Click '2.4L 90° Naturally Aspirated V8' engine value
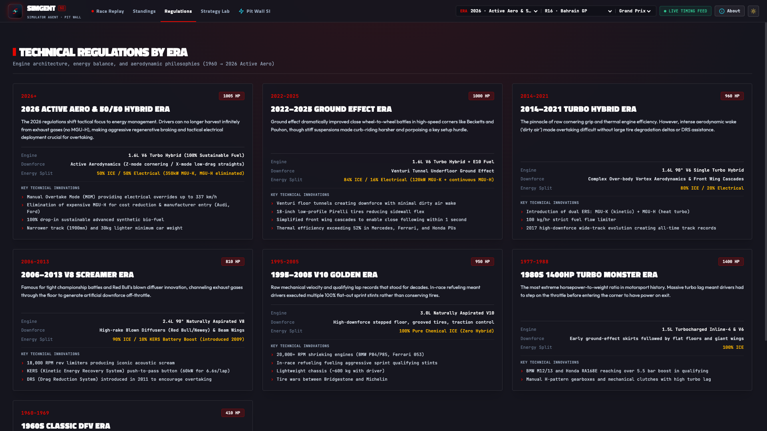 coord(203,322)
